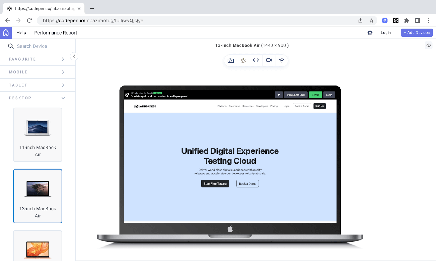Focus the Search Device field
This screenshot has height=261, width=436.
coord(38,46)
